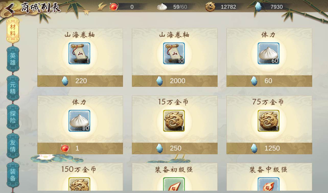Click the 山海卷轴 scroll icon with quantity 10
Screen dimensions: 328x193
click(x=174, y=53)
